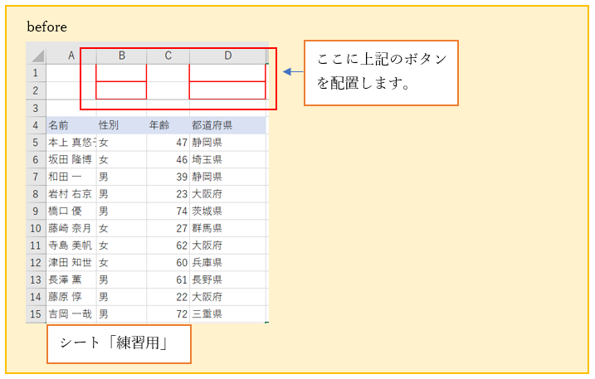This screenshot has height=379, width=595.
Task: Click the select-all corner triangle of the sheet
Action: click(x=37, y=56)
